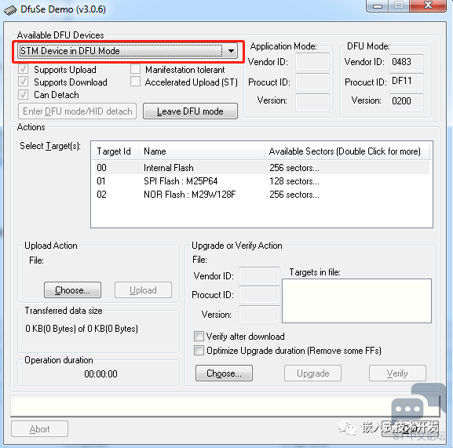Screen dimensions: 453x448
Task: Click Procuct ID field in Upgrade or Verify Action
Action: click(x=259, y=295)
